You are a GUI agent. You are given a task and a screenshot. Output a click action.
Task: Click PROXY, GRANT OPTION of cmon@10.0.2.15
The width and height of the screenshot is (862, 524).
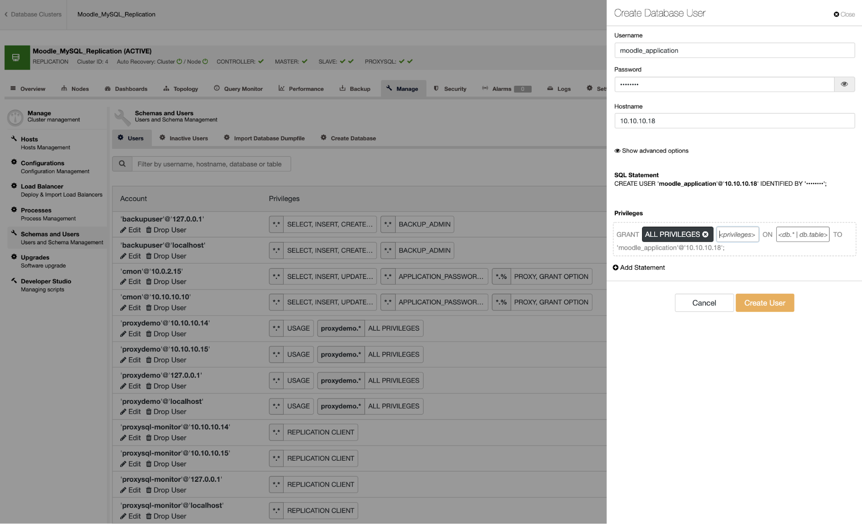(x=551, y=277)
